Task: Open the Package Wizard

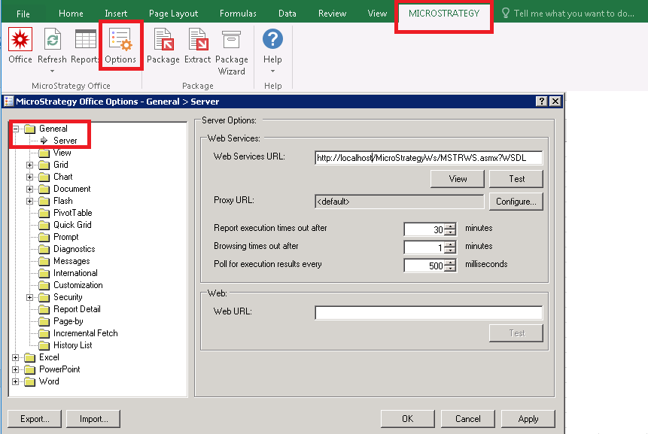Action: pyautogui.click(x=231, y=47)
